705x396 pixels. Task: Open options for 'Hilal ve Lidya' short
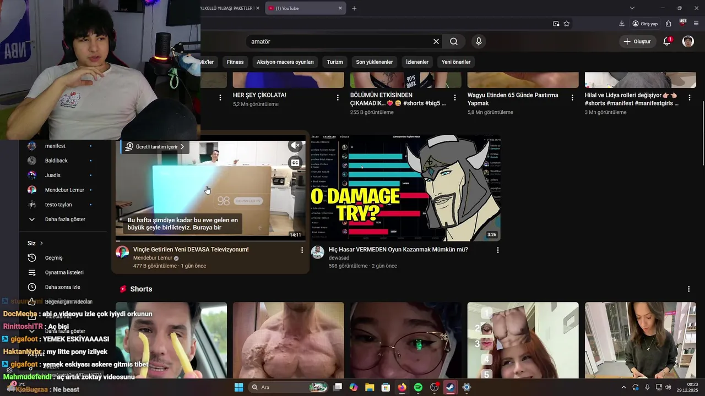pos(689,97)
